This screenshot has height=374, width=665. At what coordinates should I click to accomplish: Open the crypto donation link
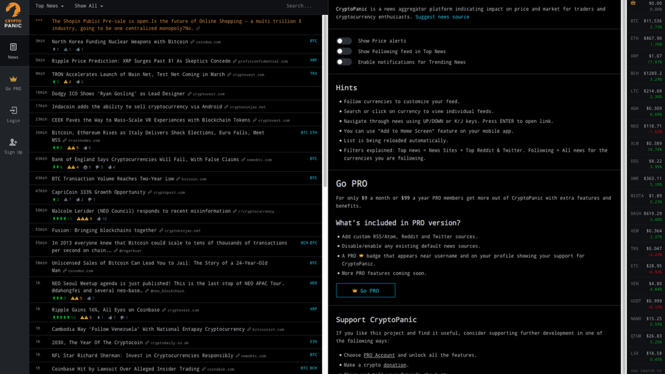click(x=395, y=365)
